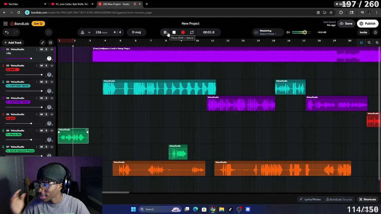Viewport: 381px width, 214px height.
Task: Click the undo arrow
Action: 7,32
